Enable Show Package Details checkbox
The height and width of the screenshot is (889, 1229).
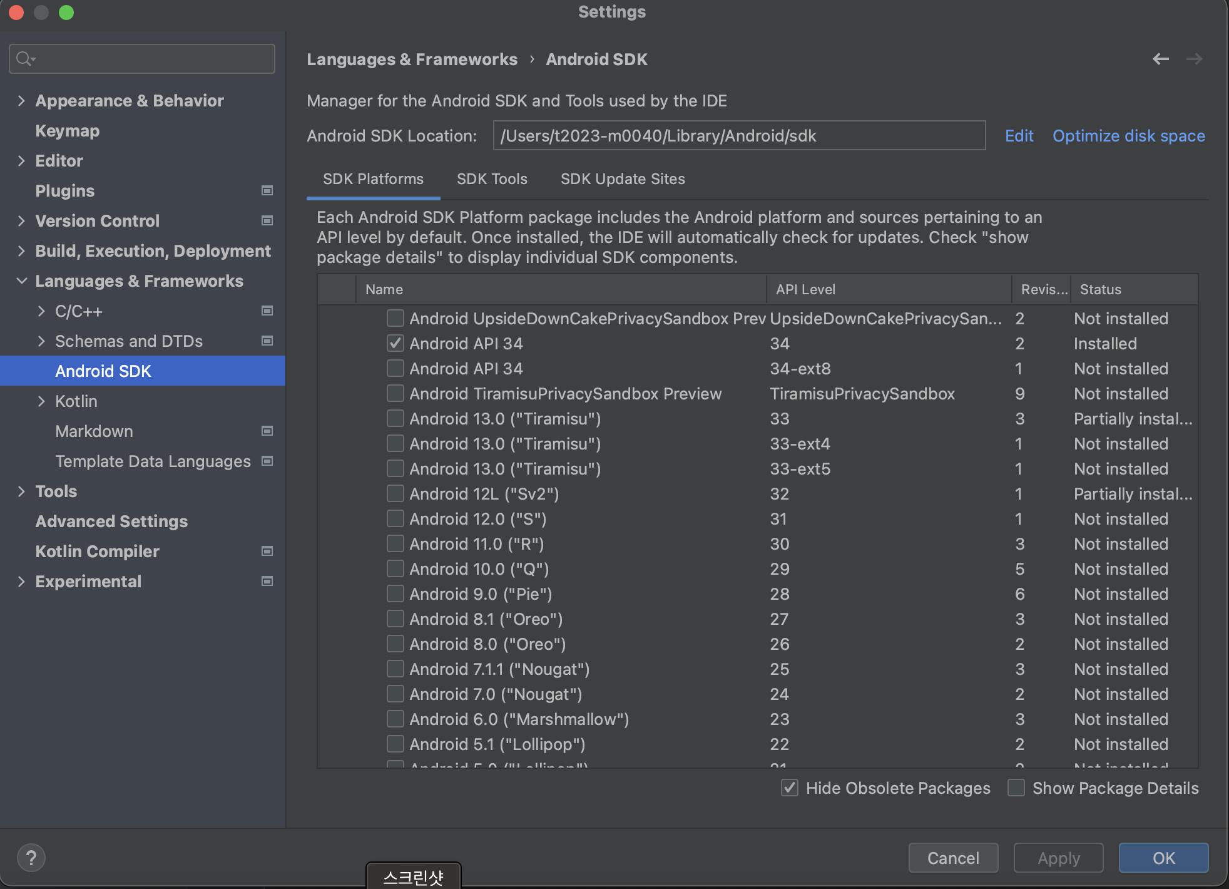1016,788
